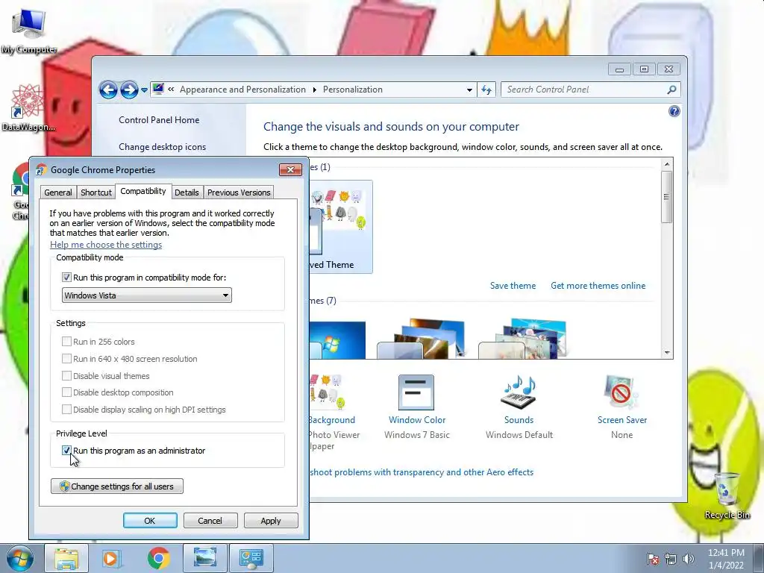This screenshot has height=573, width=764.
Task: Click the refresh icon beside the address bar
Action: 486,90
